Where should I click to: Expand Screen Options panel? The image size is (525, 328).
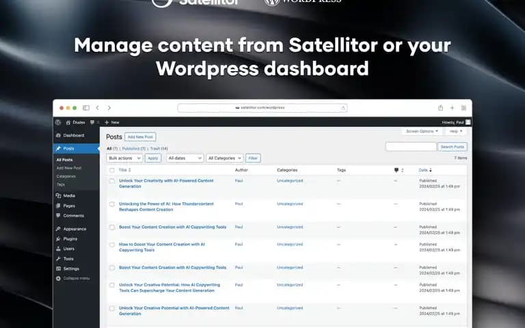[422, 131]
